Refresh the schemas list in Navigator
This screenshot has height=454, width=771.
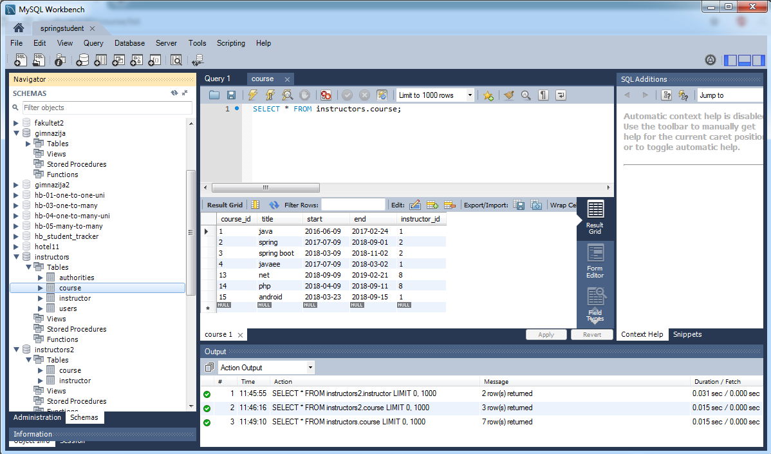click(174, 93)
